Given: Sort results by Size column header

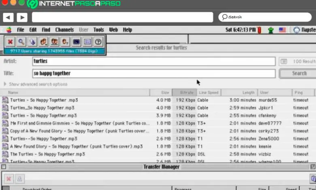Looking at the screenshot, I should point(161,93).
